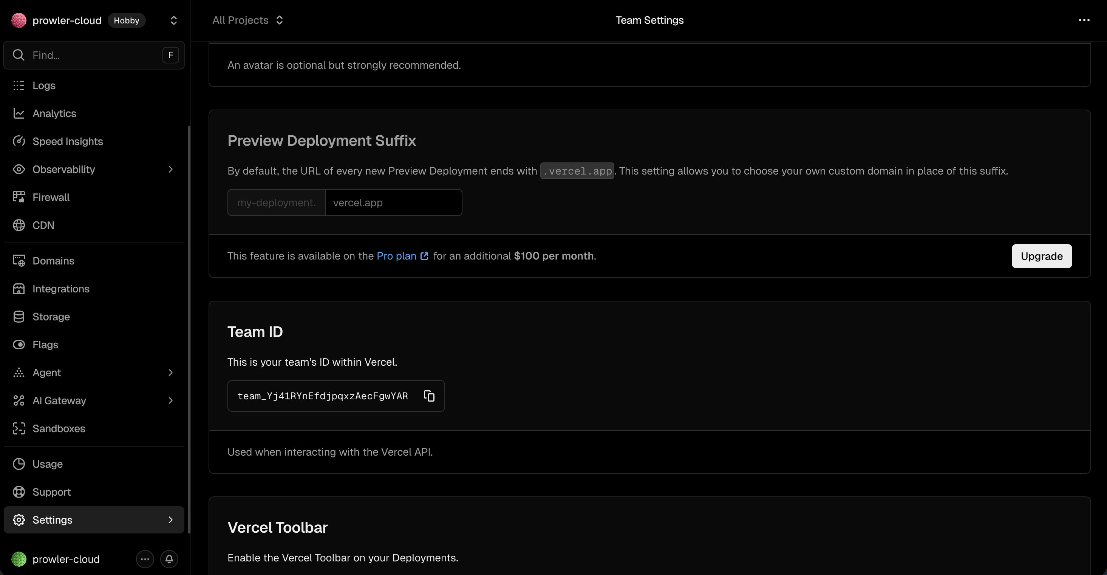Click the Find search field

coord(94,55)
